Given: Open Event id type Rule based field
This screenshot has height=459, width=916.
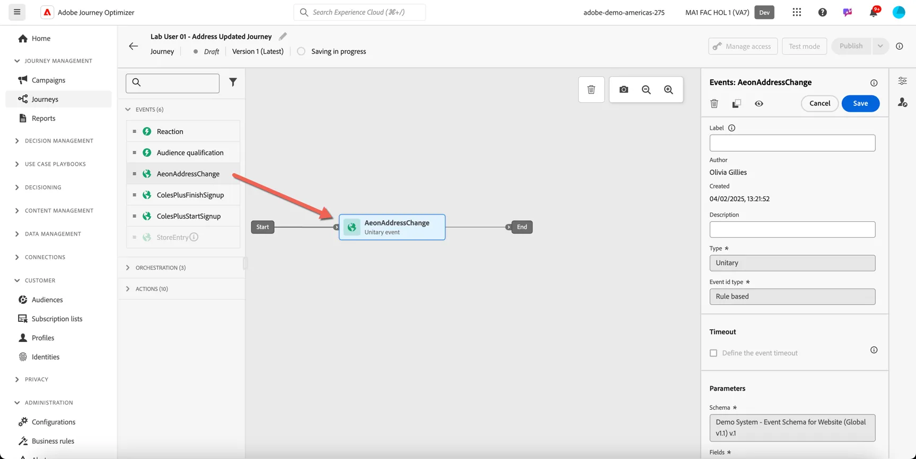Looking at the screenshot, I should click(x=792, y=296).
